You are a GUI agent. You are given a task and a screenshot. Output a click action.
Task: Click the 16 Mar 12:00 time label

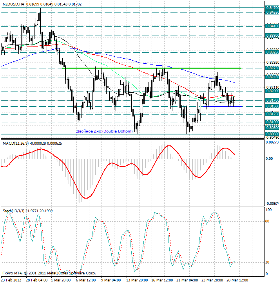[162, 280]
